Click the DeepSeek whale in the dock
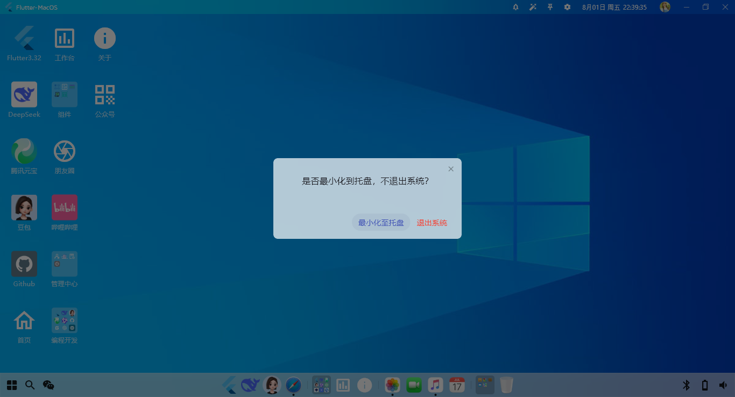 tap(250, 385)
